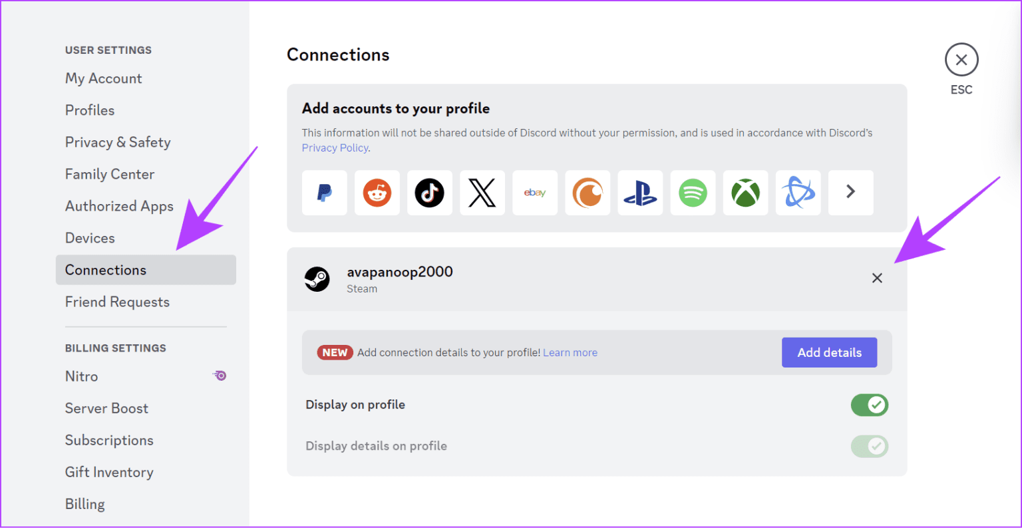Viewport: 1022px width, 529px height.
Task: Toggle Display details on profile
Action: [x=869, y=446]
